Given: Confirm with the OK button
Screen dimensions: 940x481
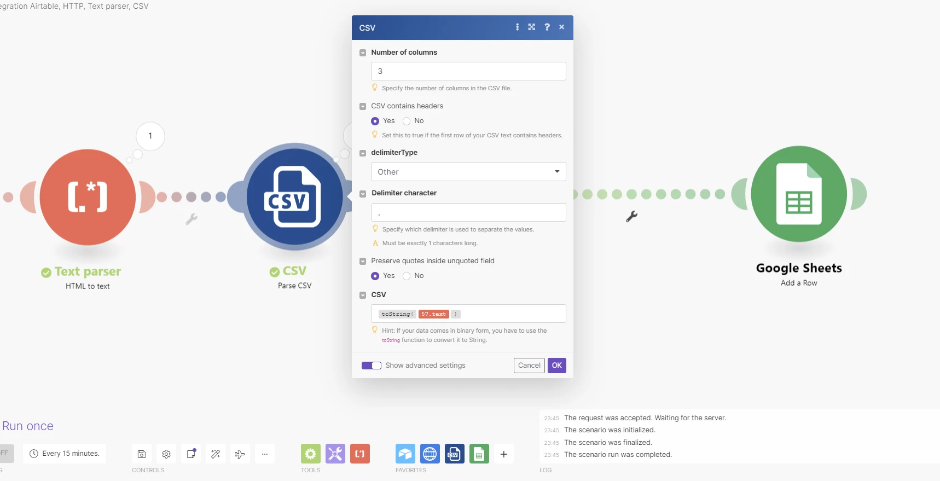Looking at the screenshot, I should (557, 366).
